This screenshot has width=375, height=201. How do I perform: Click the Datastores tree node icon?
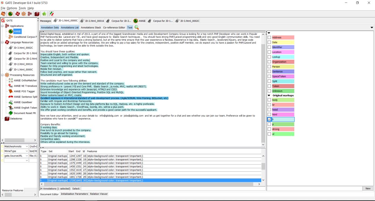point(7,118)
